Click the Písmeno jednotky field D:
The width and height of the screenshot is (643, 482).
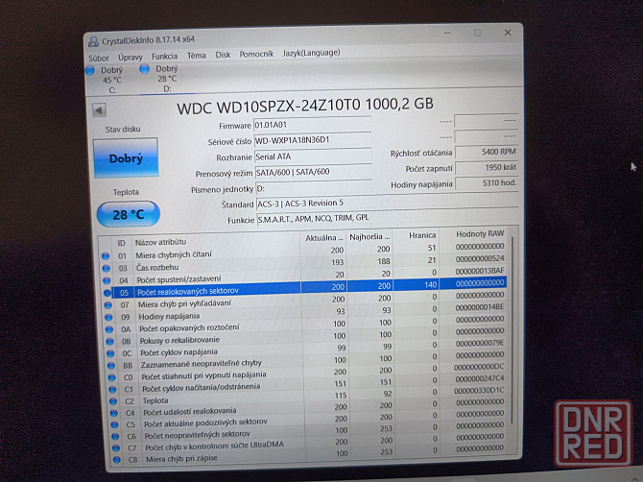coord(314,188)
